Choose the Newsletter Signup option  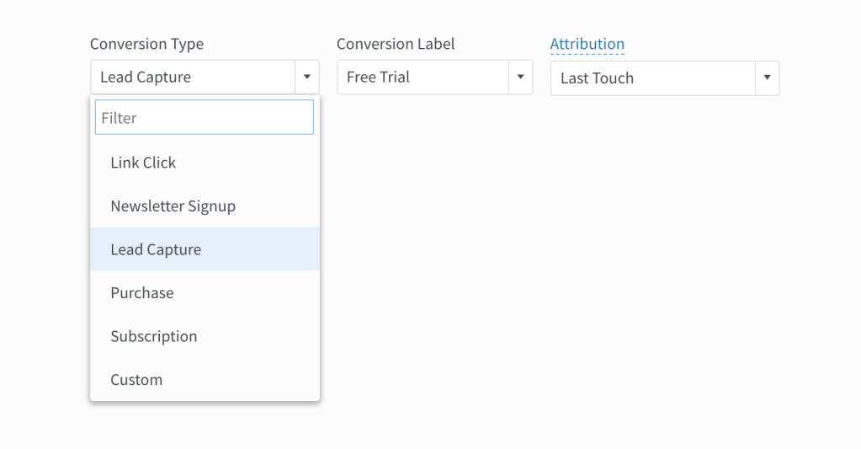[173, 206]
